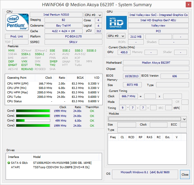Click the Prod. Unit button
This screenshot has height=185, width=194.
tap(17, 37)
